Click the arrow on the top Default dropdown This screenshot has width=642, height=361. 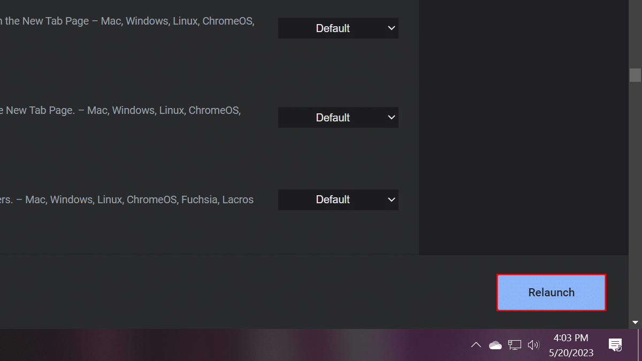click(391, 28)
